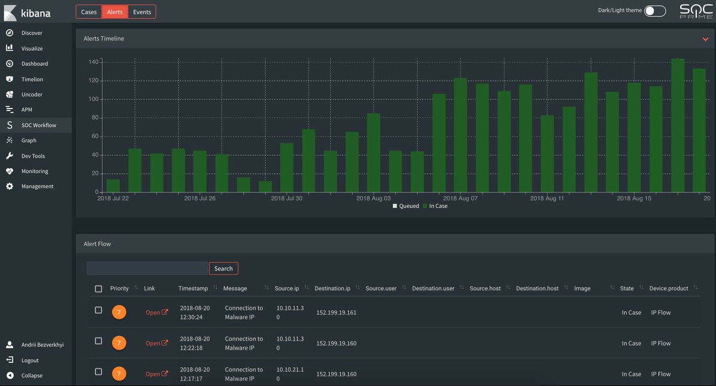Toggle the Queued legend item in the chart
The width and height of the screenshot is (716, 386).
[x=406, y=206]
